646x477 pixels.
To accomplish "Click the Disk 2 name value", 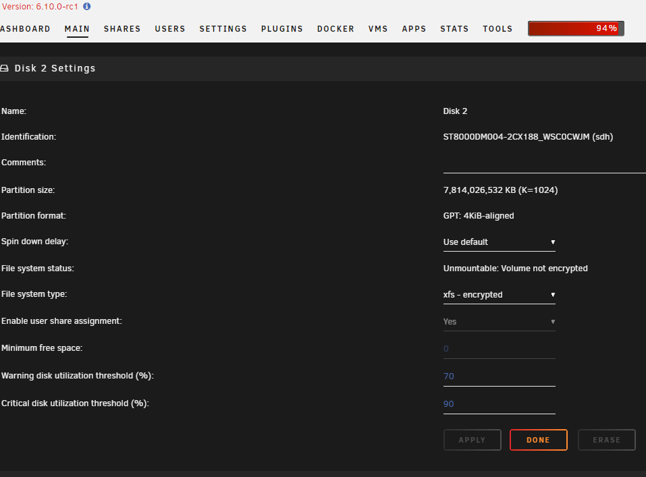I will pyautogui.click(x=455, y=111).
